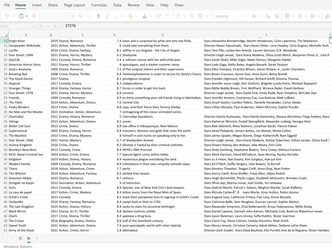Viewport: 332px width, 249px height.
Task: Toggle Bold formatting
Action: coord(98,16)
